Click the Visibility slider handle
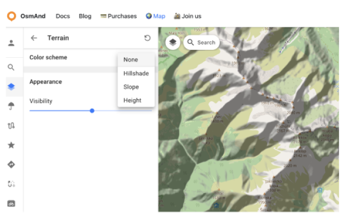This screenshot has width=345, height=217. pyautogui.click(x=92, y=111)
